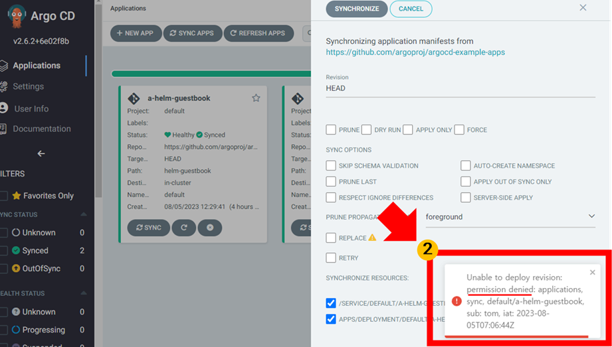Open the argocd-example-apps GitHub link
Screen dimensions: 612x347
click(x=415, y=52)
